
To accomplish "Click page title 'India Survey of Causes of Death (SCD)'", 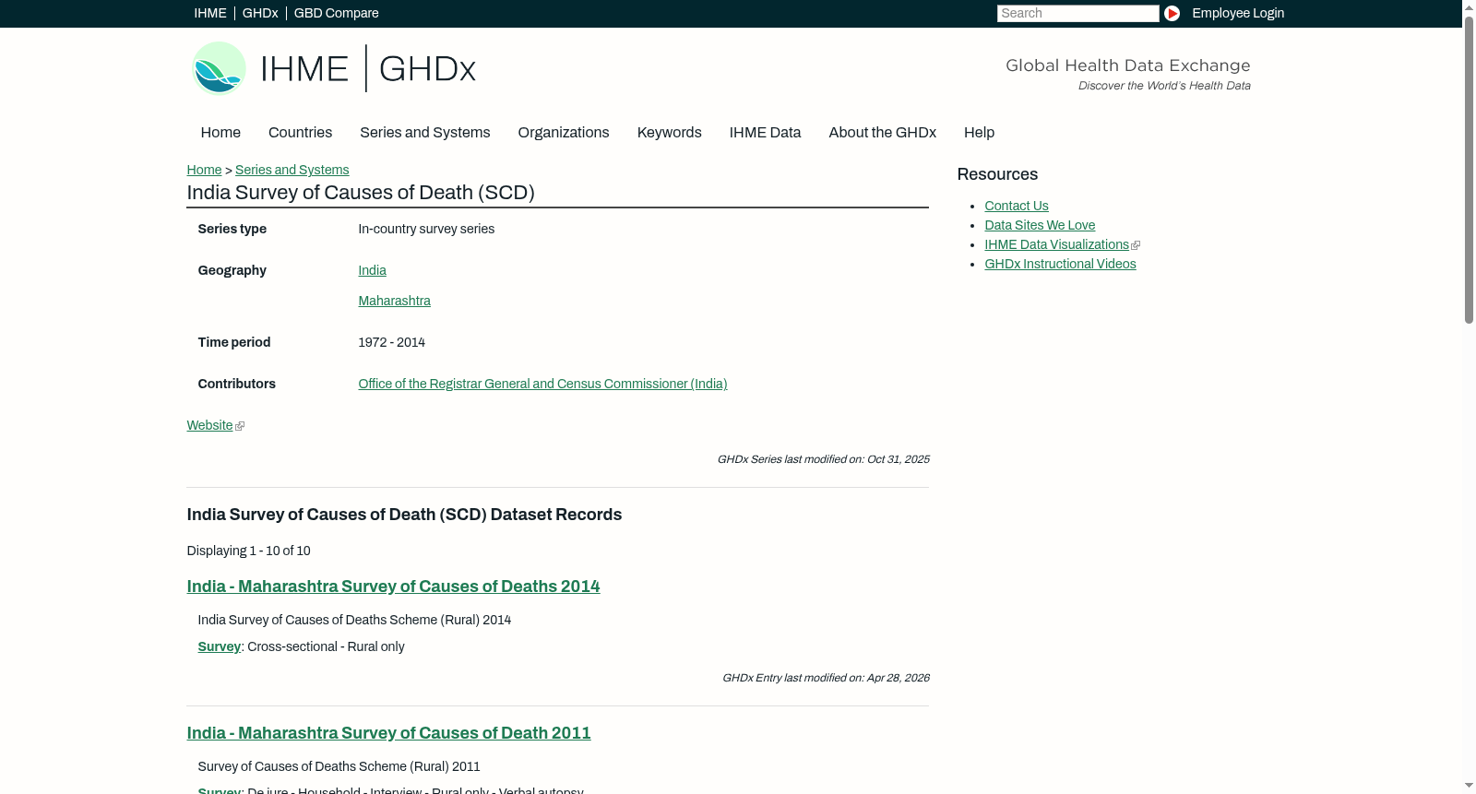I will pyautogui.click(x=361, y=193).
